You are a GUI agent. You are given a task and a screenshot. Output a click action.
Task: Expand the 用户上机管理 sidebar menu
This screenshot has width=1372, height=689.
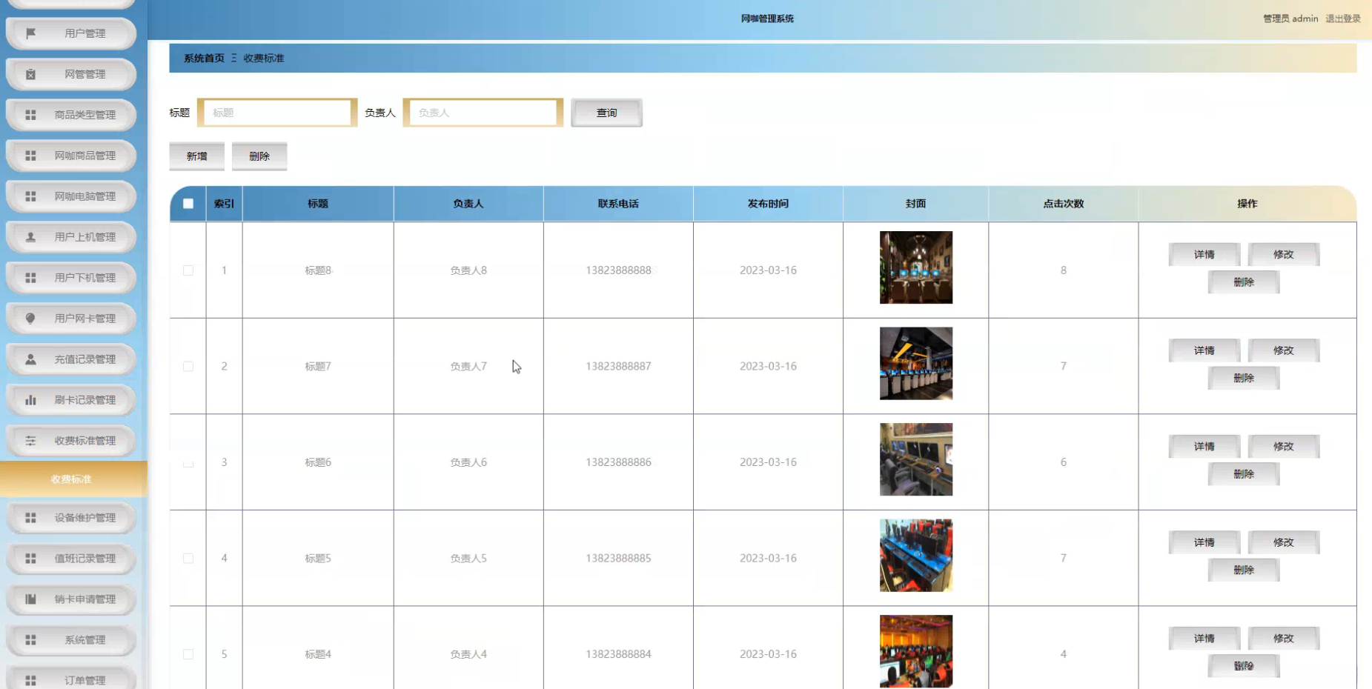(71, 237)
